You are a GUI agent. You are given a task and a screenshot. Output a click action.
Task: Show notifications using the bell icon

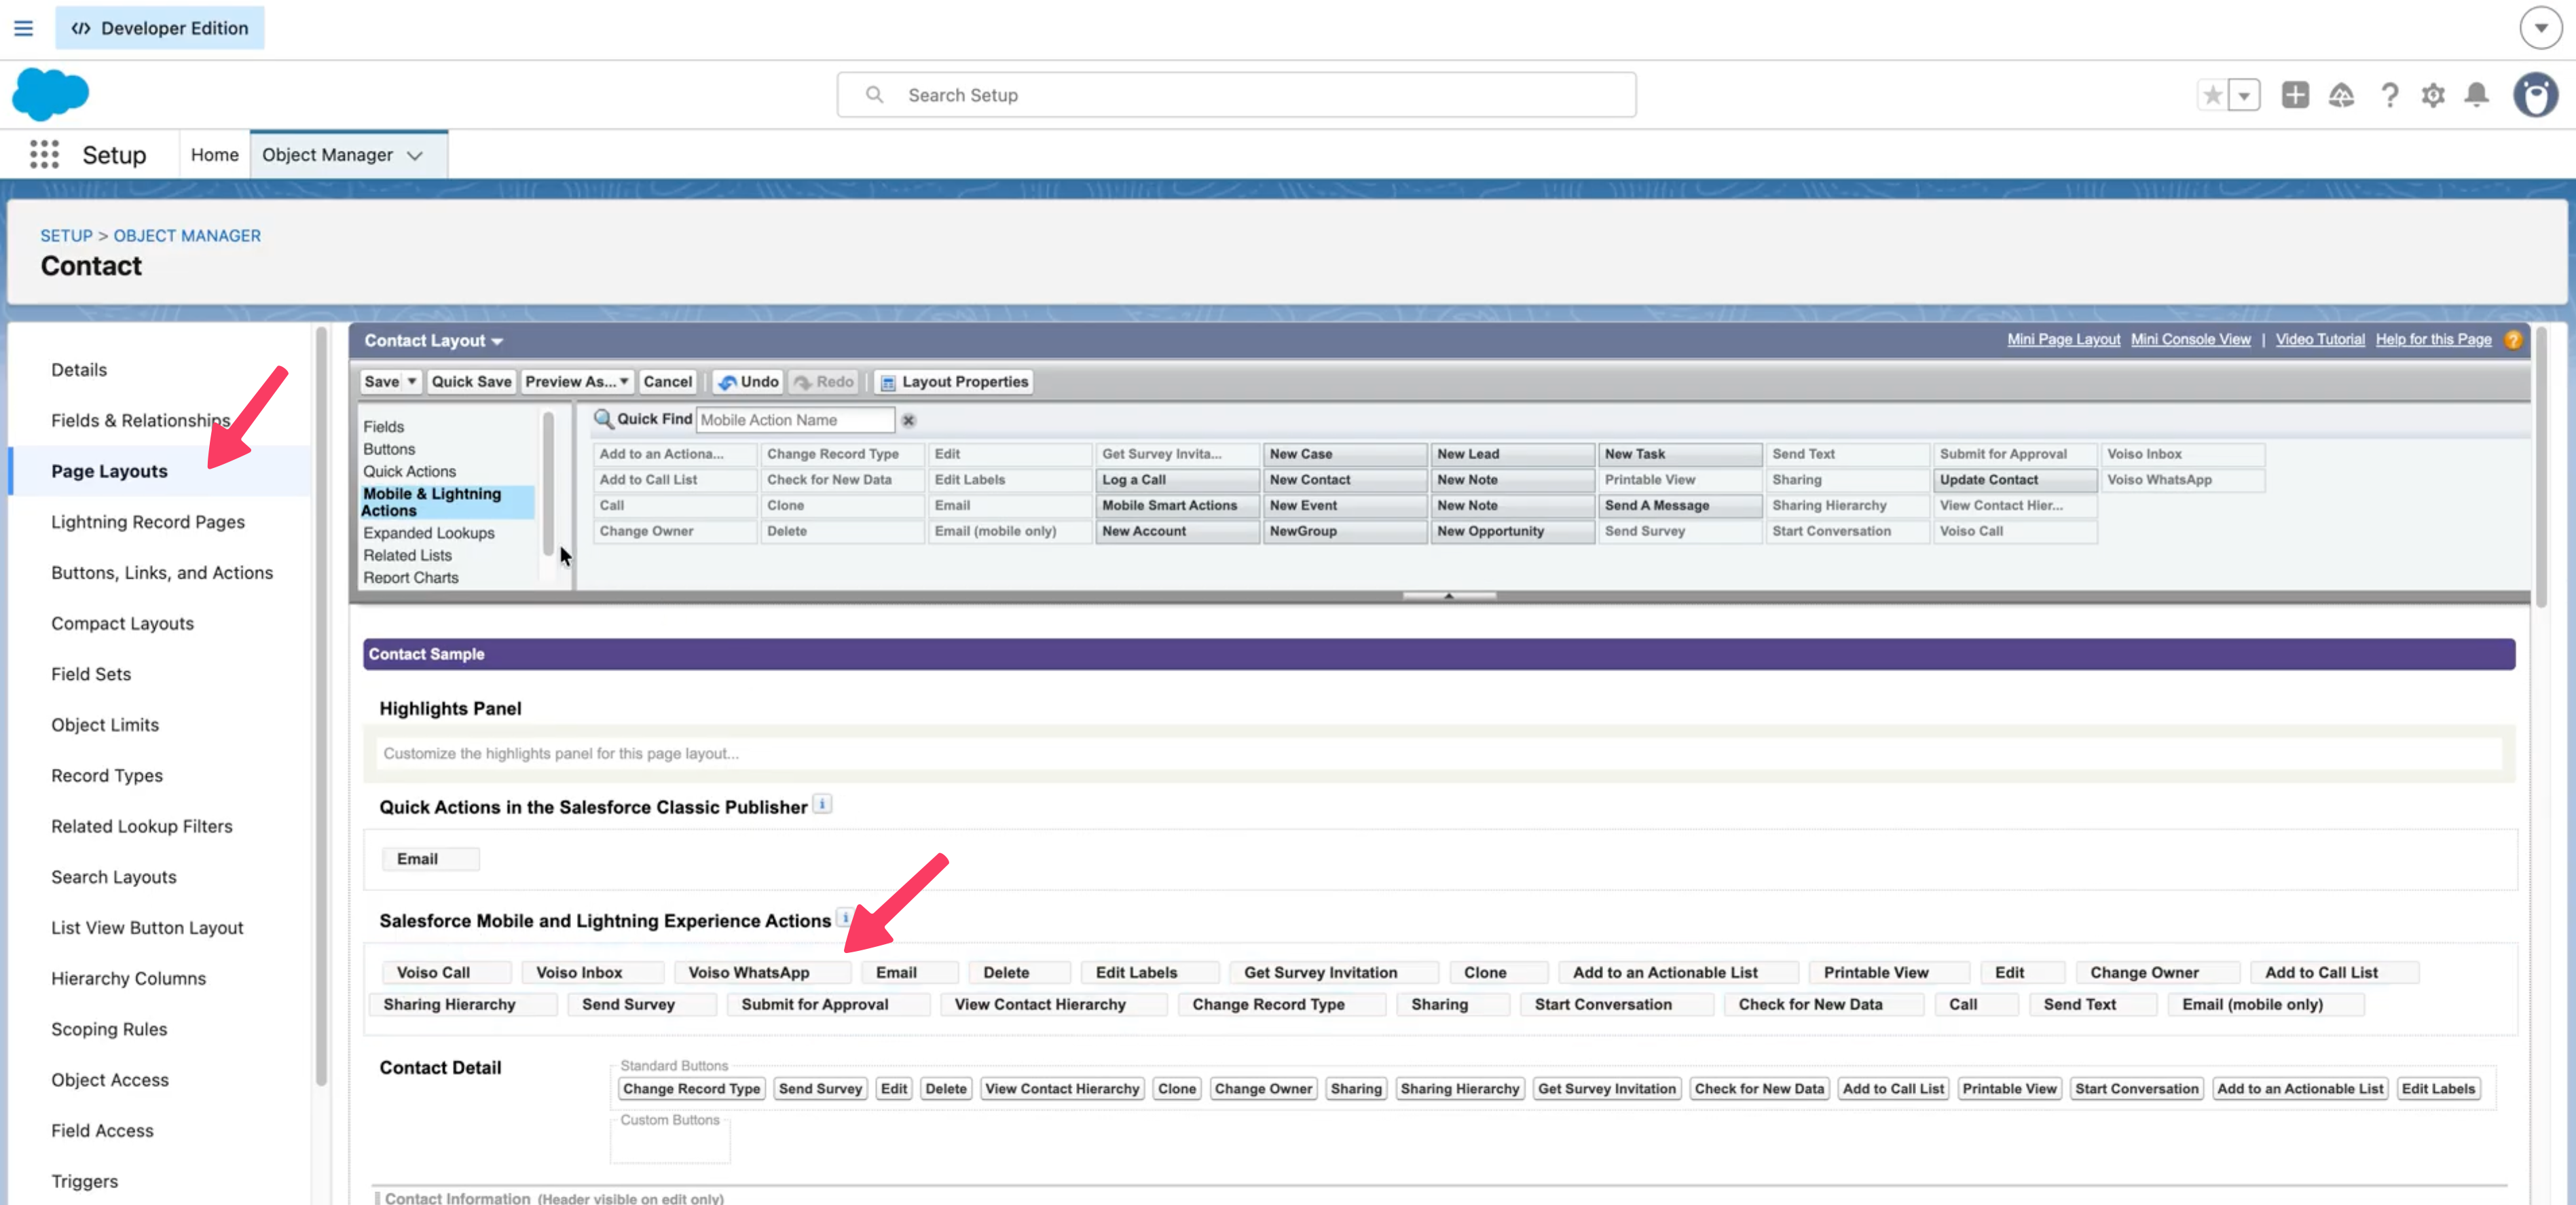2477,95
